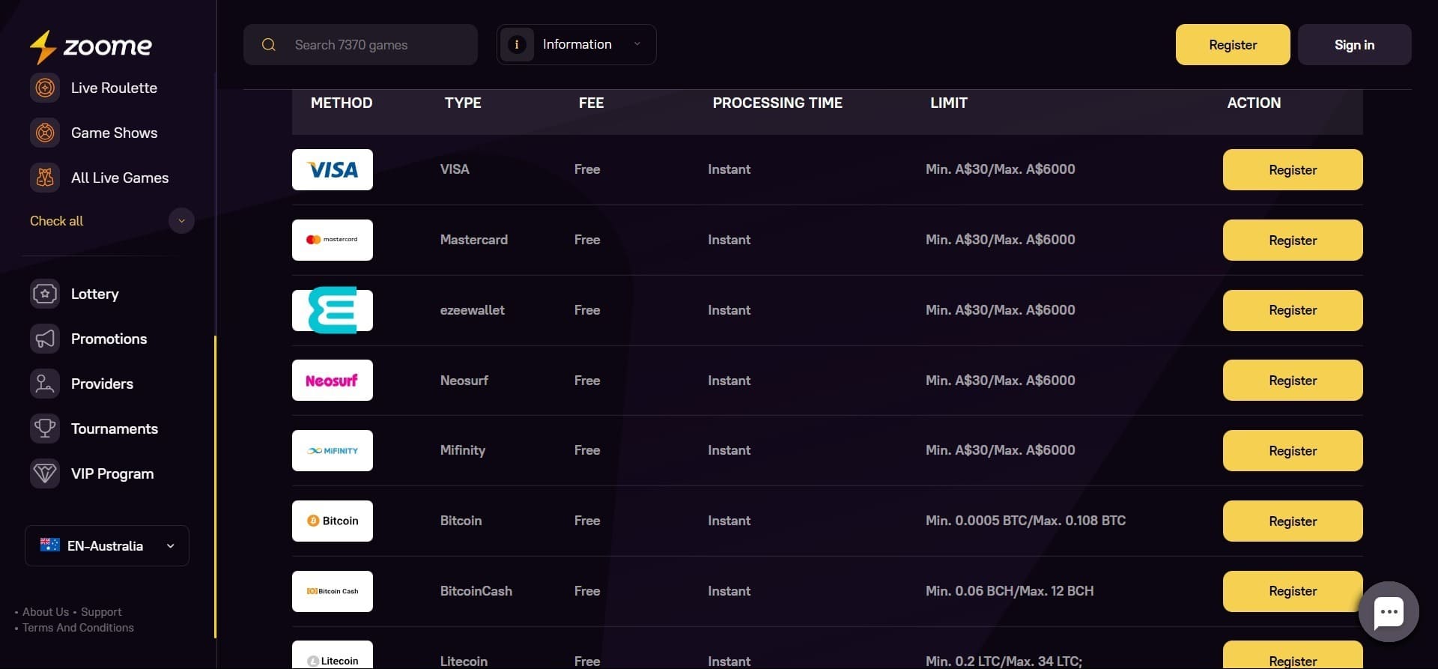This screenshot has width=1438, height=669.
Task: Open the EN-Australia language selector
Action: [x=107, y=545]
